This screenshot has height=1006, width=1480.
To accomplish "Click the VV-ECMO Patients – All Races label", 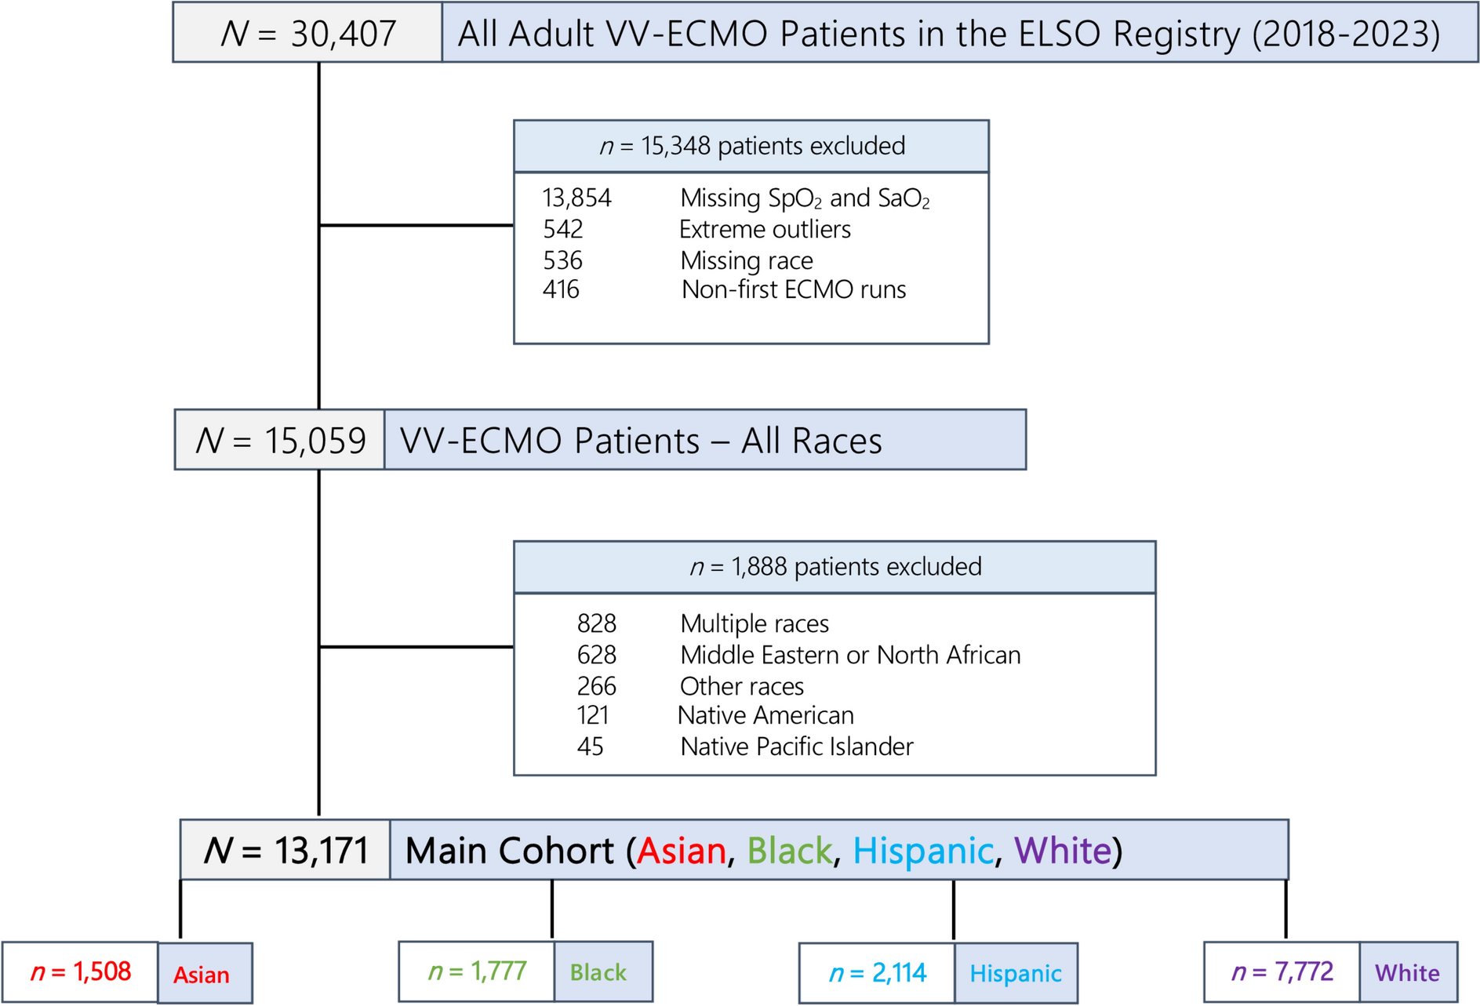I will coord(641,441).
